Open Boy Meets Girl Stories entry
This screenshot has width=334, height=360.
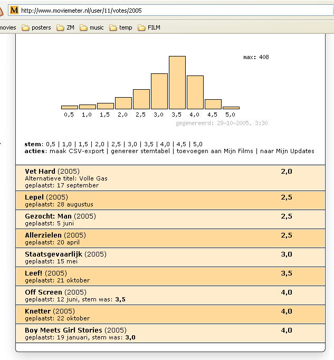point(63,330)
